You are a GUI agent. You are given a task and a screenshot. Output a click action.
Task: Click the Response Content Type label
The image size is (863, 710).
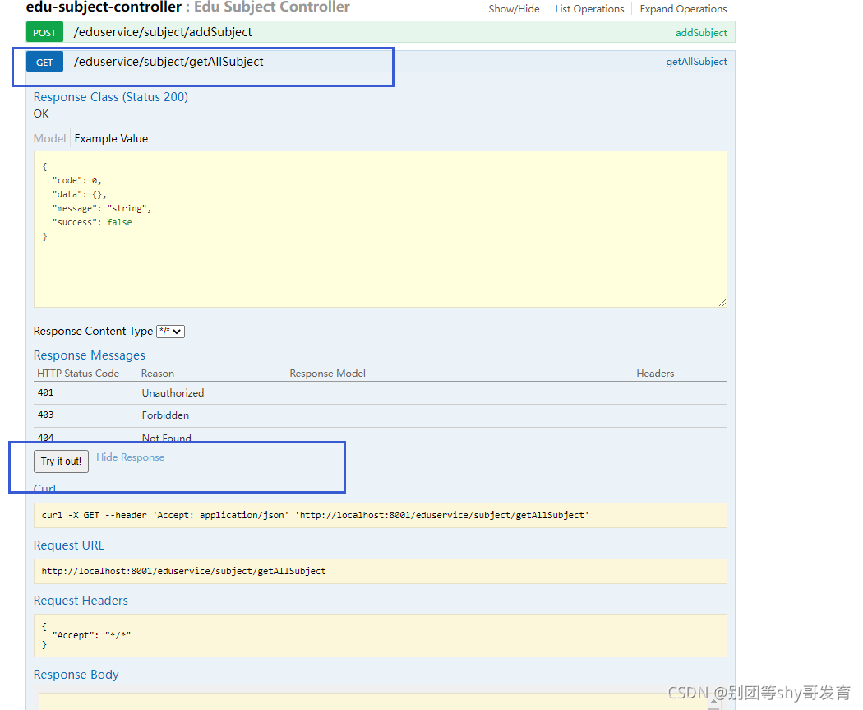(x=93, y=331)
